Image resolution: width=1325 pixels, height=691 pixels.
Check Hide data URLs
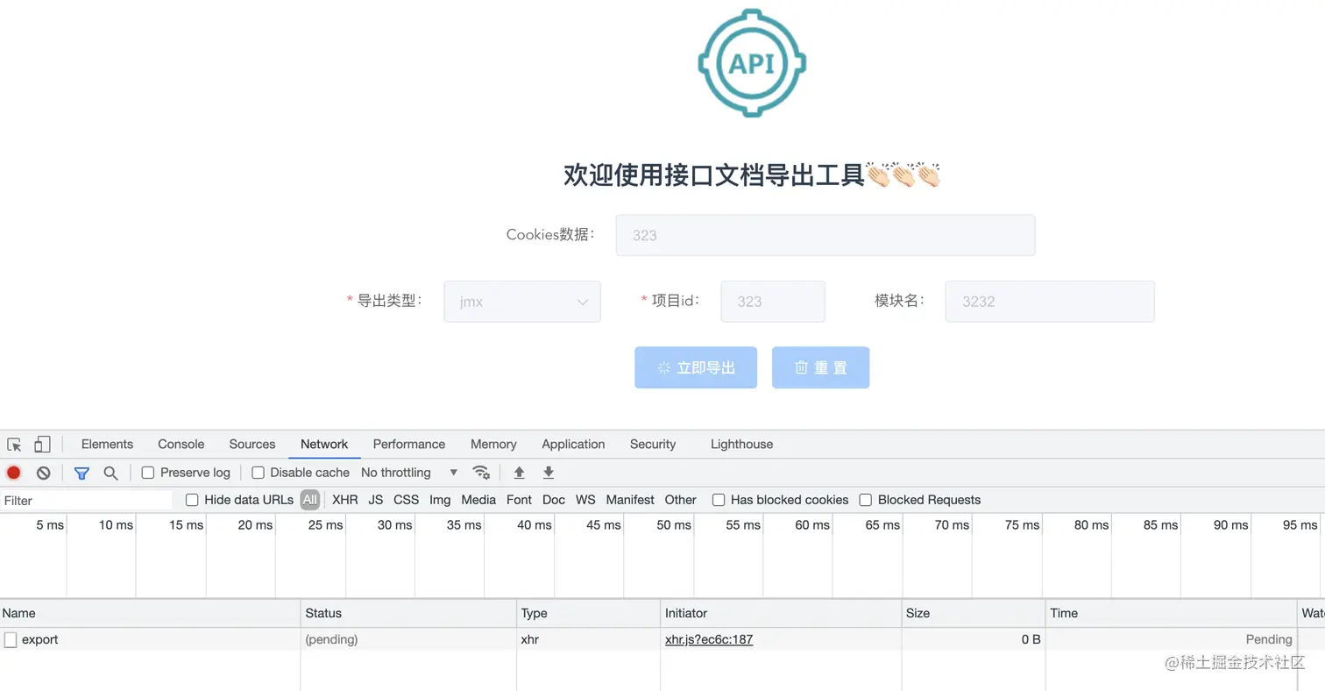(x=192, y=500)
